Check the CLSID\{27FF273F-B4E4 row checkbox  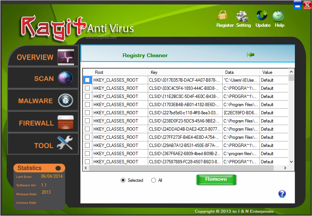(x=87, y=137)
